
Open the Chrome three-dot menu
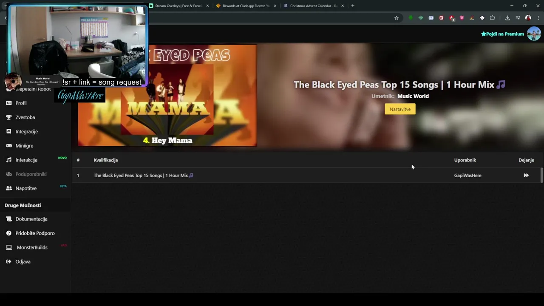(538, 18)
